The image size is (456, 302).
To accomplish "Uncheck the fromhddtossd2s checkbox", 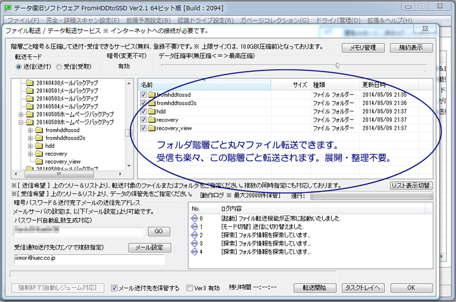I will [x=143, y=103].
